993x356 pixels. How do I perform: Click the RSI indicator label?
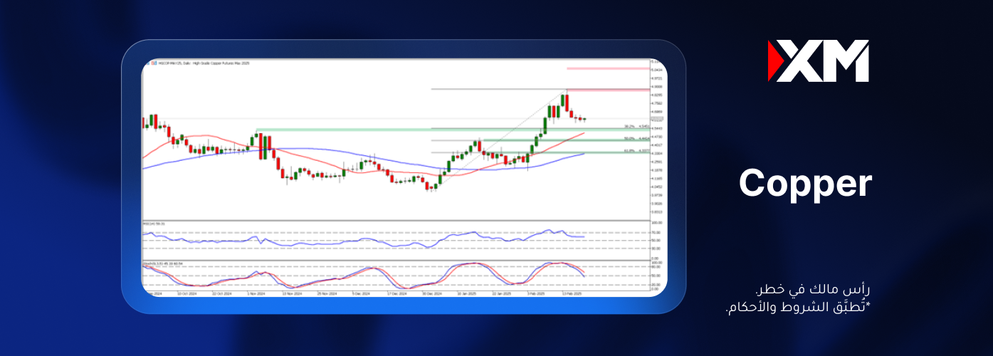[x=154, y=224]
